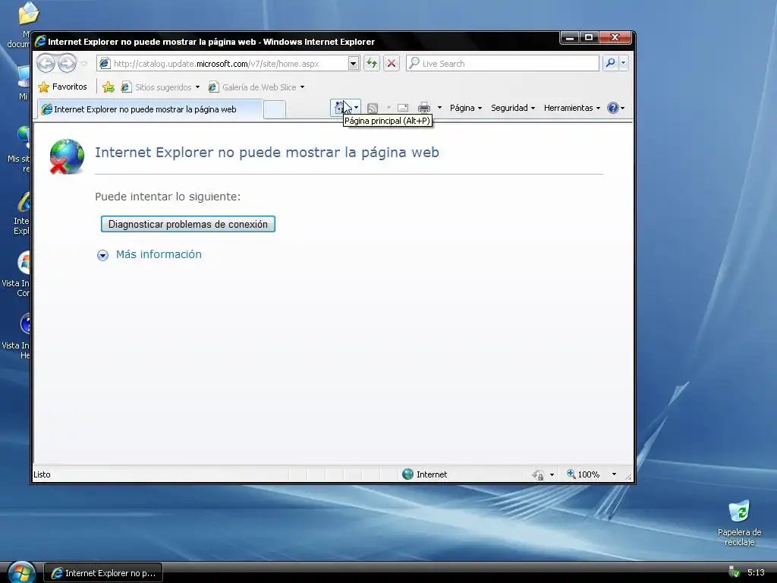
Task: Expand the Home page dropdown arrow
Action: (x=356, y=108)
